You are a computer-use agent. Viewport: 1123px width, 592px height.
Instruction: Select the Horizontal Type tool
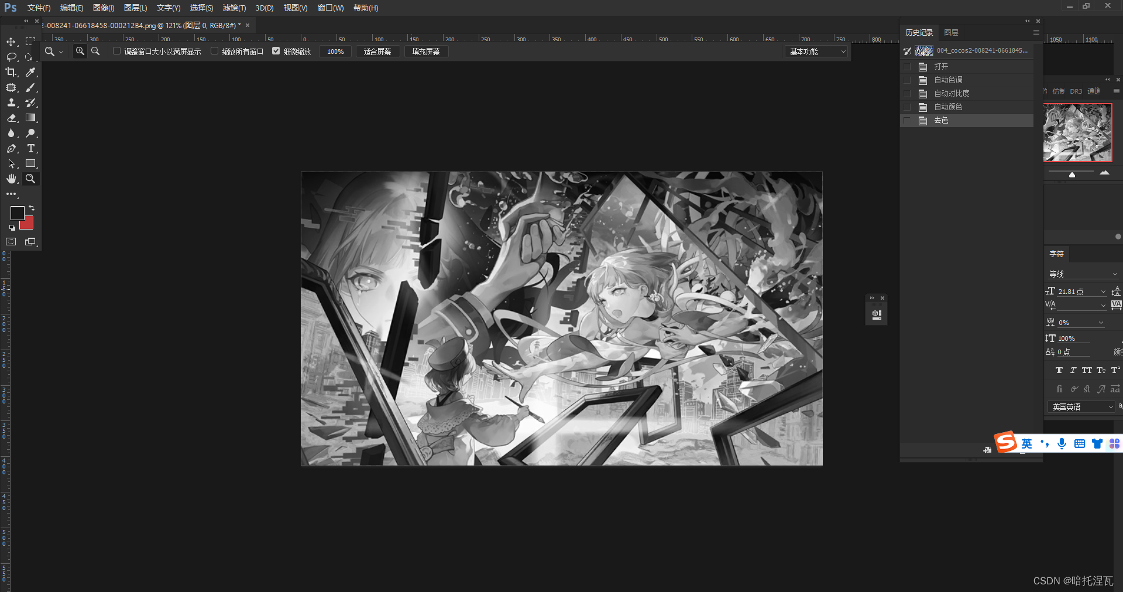[30, 148]
